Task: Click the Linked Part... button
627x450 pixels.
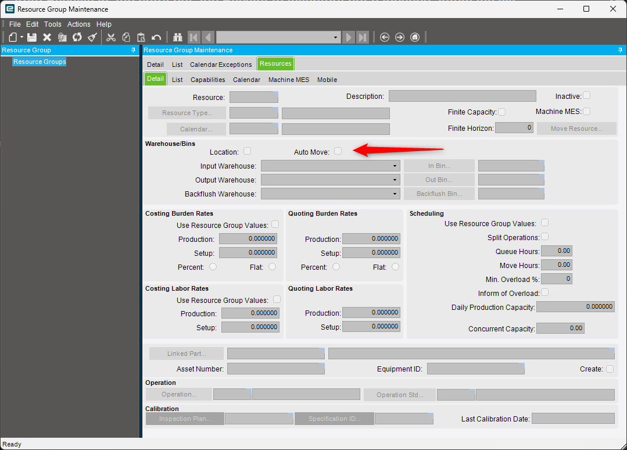Action: (x=187, y=353)
